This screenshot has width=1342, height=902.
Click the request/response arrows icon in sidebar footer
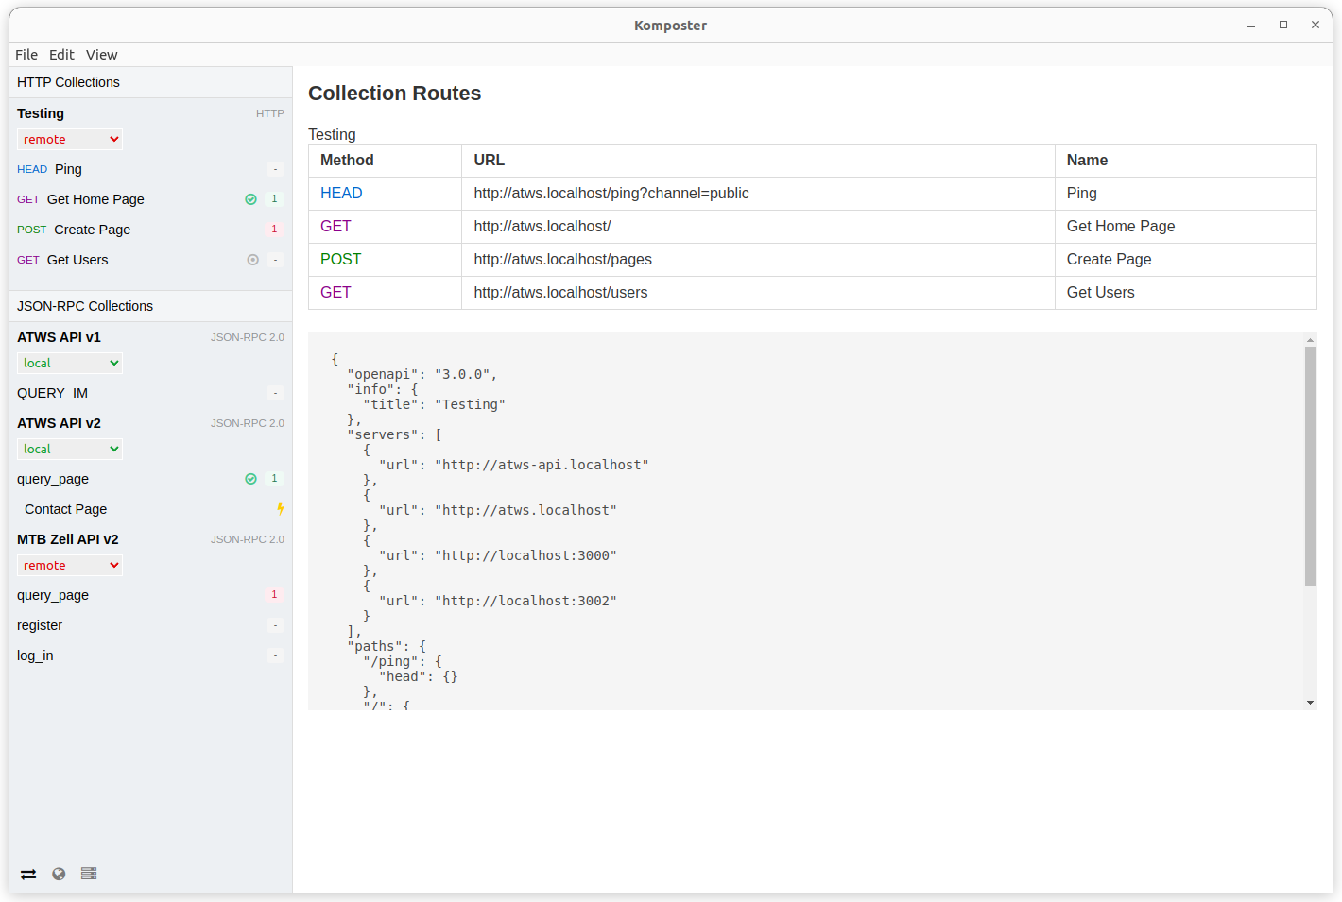click(x=28, y=874)
